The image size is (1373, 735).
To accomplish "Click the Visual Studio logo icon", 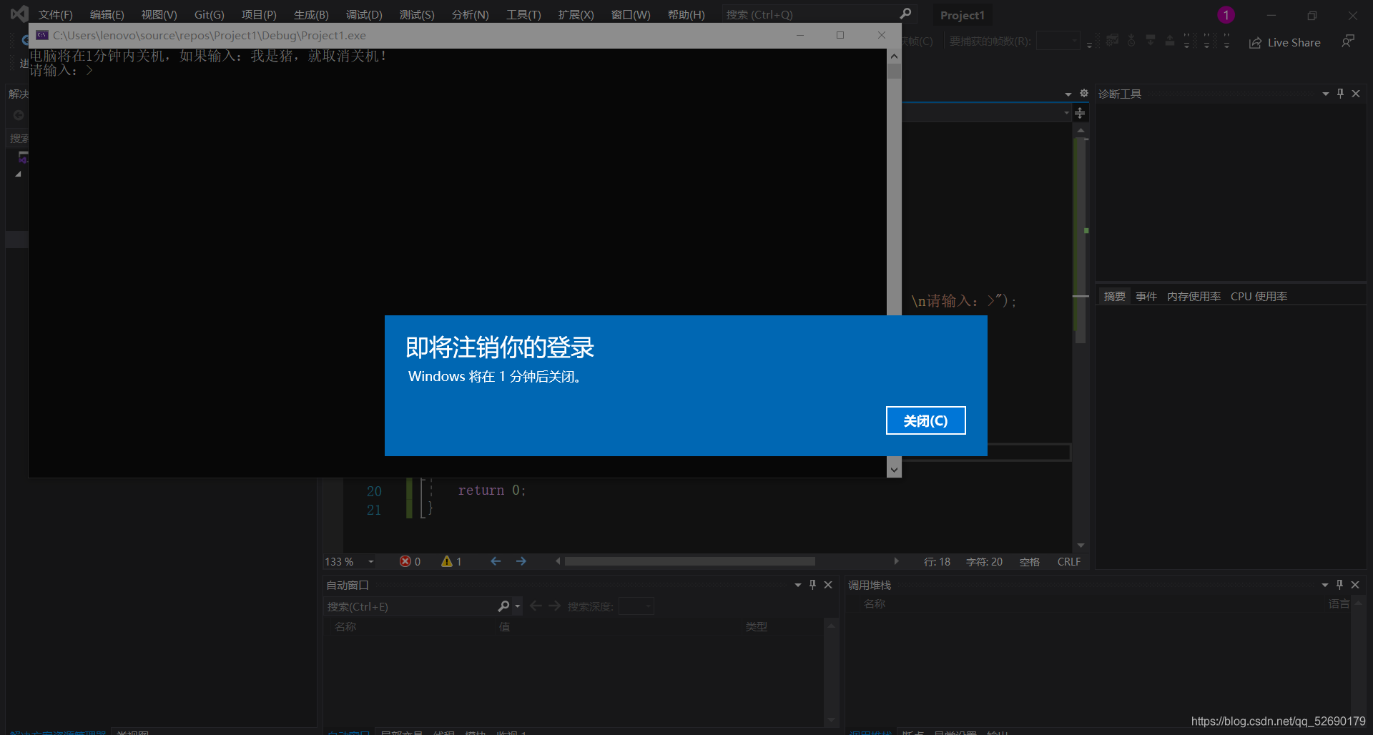I will pos(19,14).
